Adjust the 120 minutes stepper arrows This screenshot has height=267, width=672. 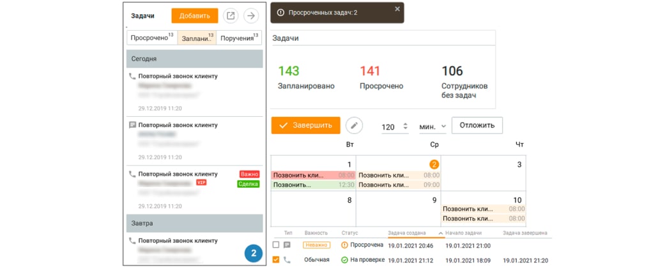coord(405,126)
